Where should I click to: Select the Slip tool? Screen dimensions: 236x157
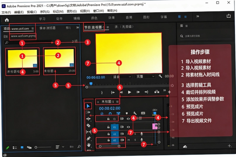coord(88,132)
